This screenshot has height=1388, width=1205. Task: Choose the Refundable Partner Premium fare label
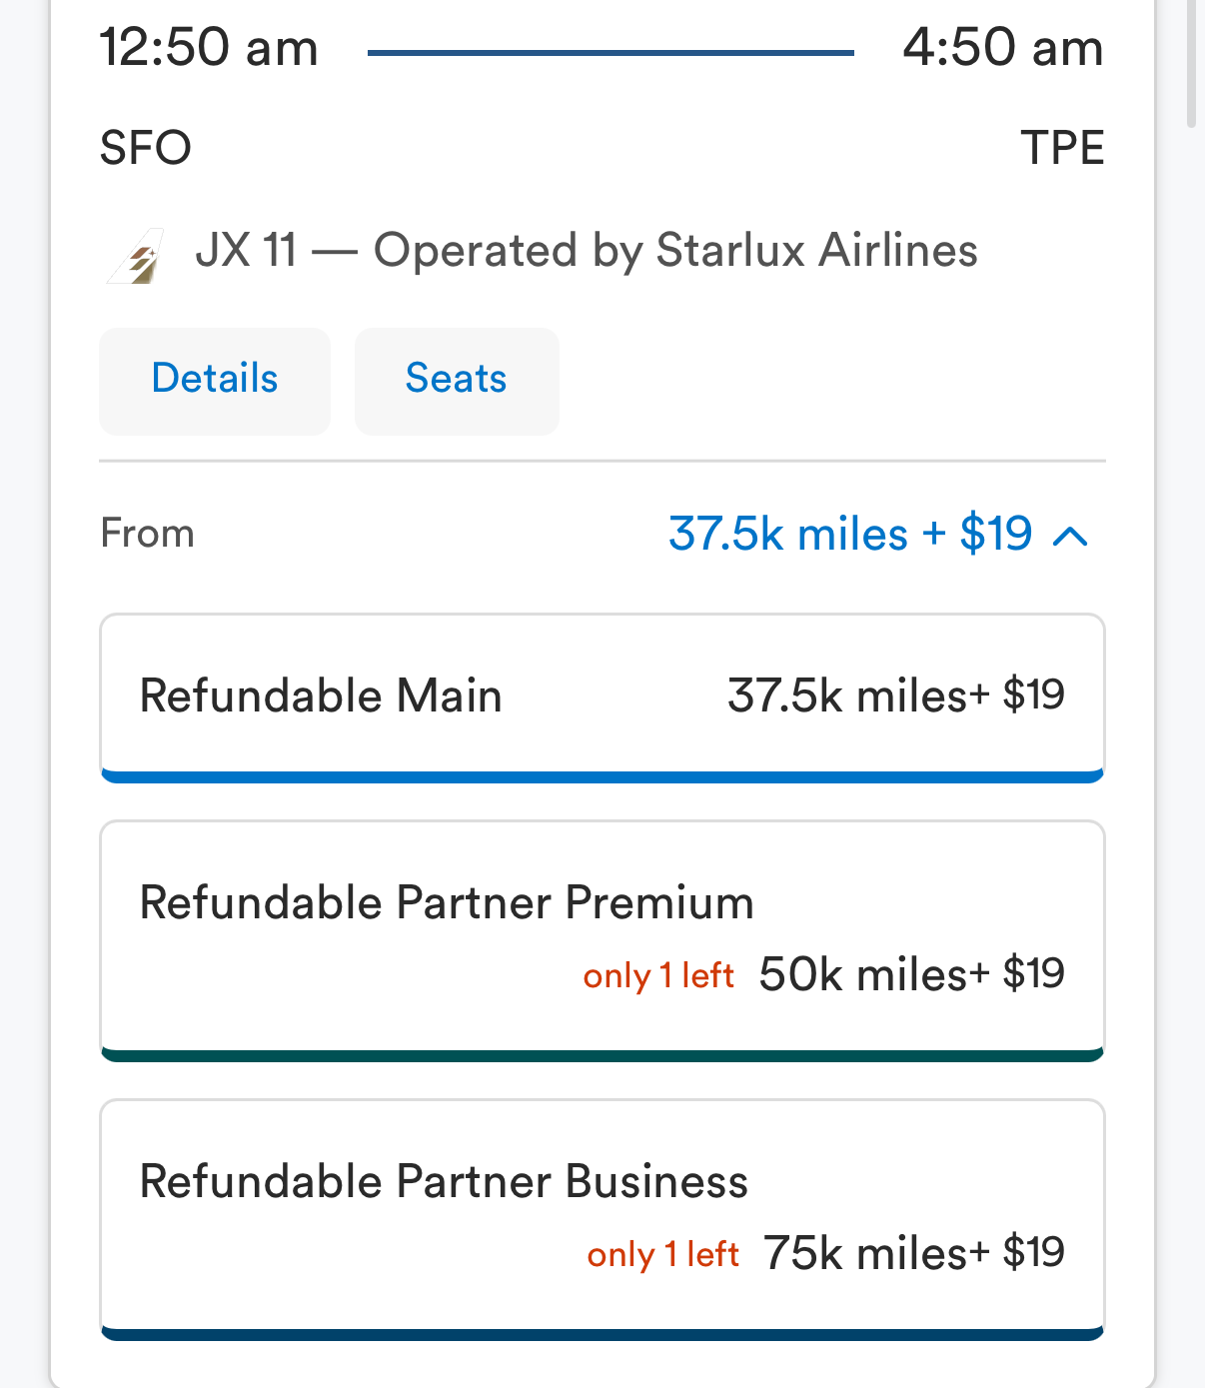point(447,902)
